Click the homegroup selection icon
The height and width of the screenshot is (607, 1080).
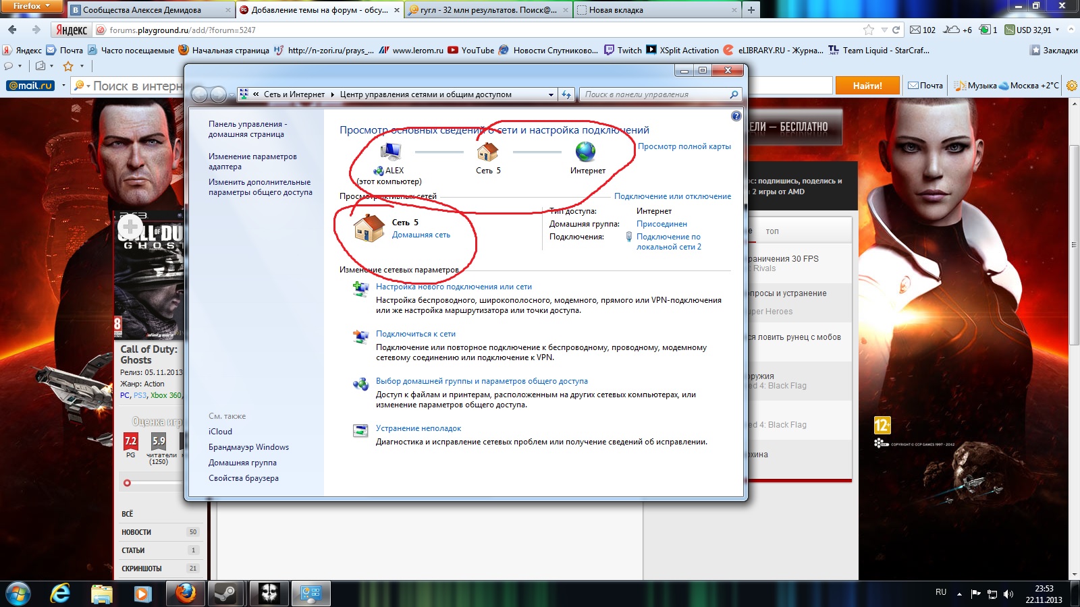click(x=360, y=384)
